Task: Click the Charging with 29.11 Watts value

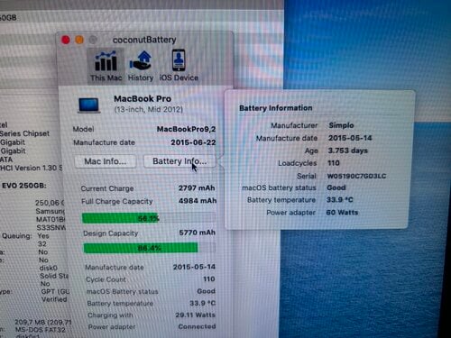Action: 196,315
